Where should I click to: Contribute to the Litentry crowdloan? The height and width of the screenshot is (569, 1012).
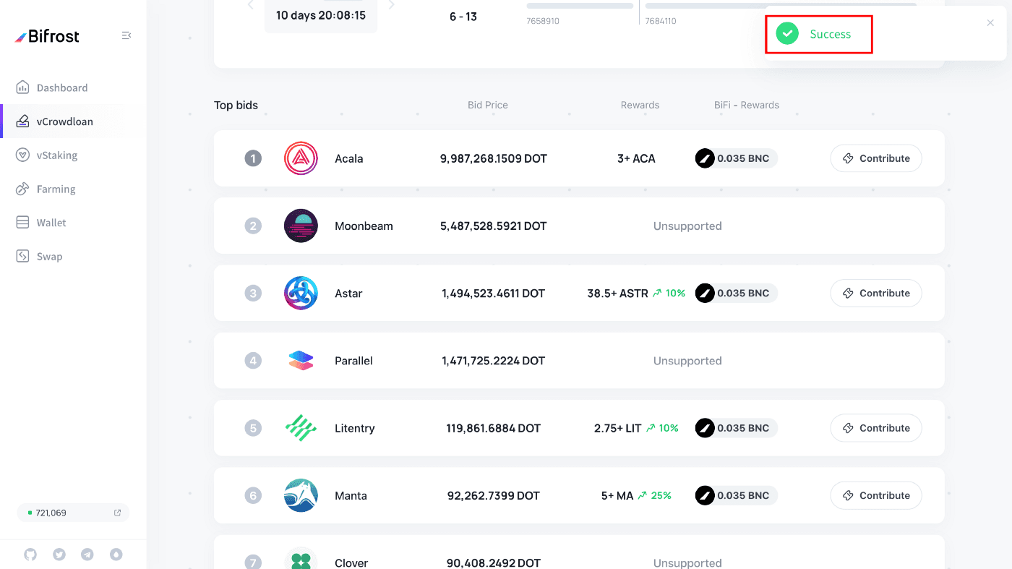[875, 428]
